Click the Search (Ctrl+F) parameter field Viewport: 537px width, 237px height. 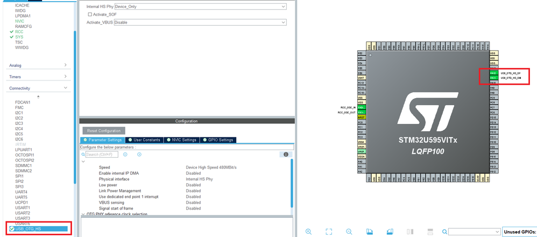[x=102, y=155]
